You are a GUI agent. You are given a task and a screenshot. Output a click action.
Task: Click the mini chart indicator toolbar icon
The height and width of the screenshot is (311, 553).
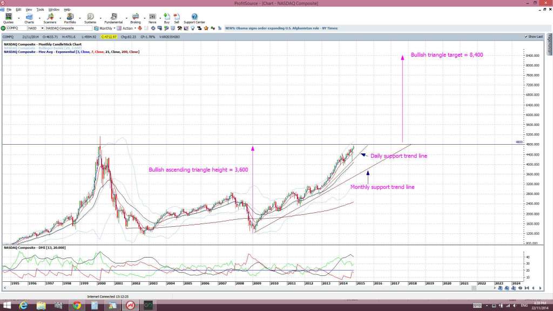point(186,28)
